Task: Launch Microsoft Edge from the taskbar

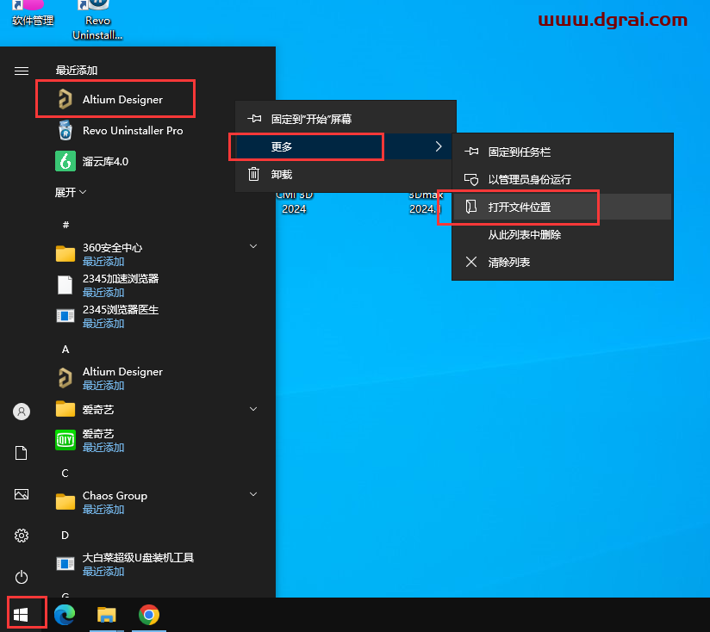Action: click(x=65, y=615)
